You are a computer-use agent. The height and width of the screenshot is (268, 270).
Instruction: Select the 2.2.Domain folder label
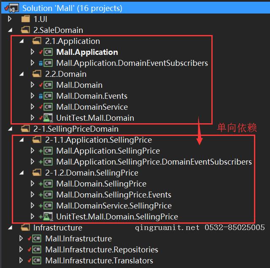click(66, 74)
